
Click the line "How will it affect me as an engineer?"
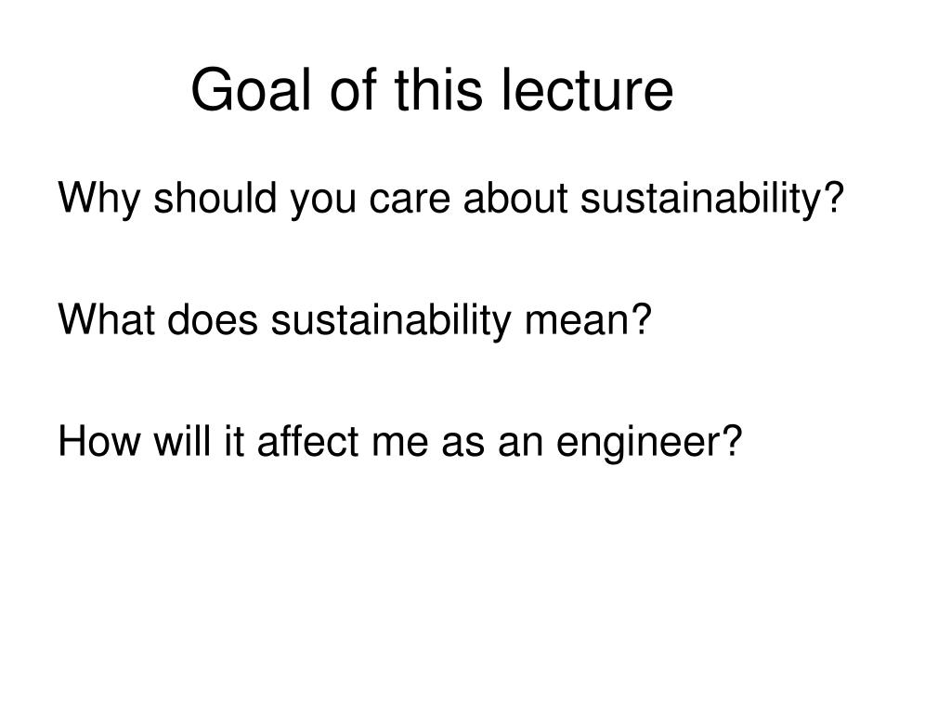399,443
